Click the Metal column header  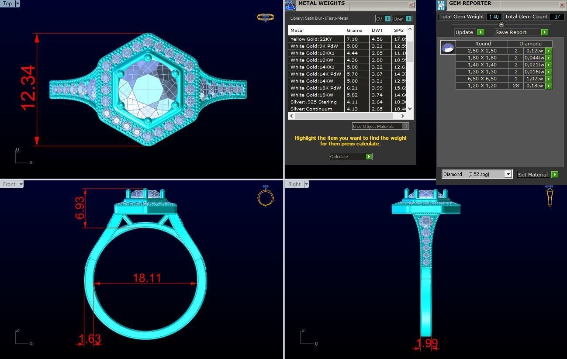[x=316, y=31]
